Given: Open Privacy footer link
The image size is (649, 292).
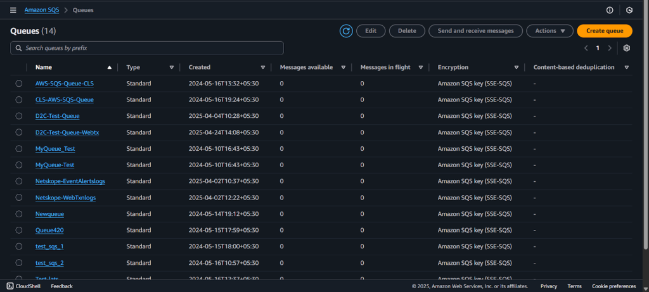Looking at the screenshot, I should pos(549,286).
